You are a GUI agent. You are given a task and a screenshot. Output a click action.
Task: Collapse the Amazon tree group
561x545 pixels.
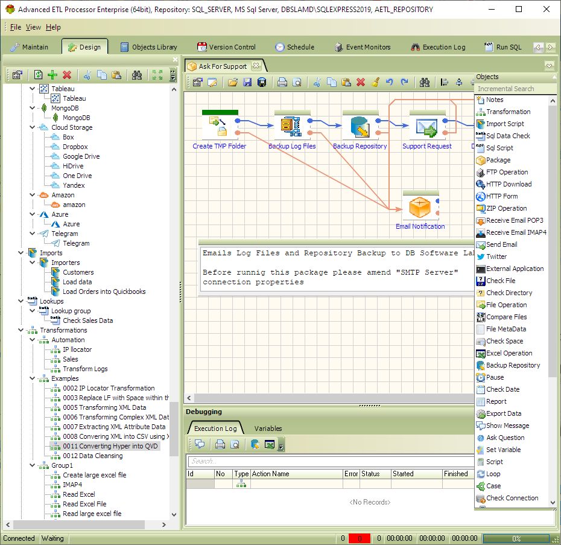(x=32, y=195)
